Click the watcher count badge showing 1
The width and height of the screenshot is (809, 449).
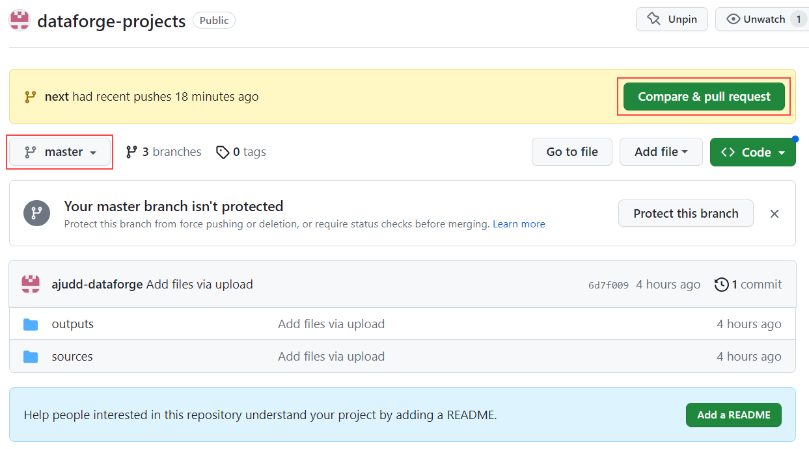(x=799, y=19)
